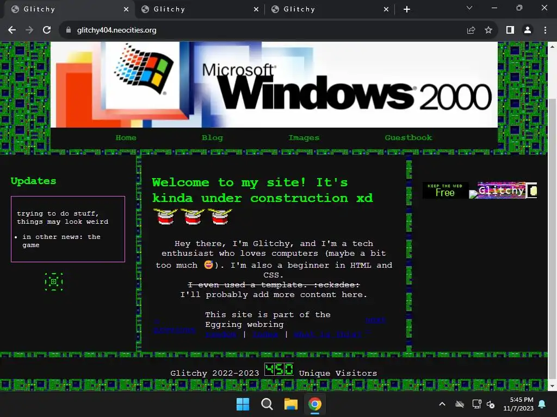Switch to the second Glitchy tab
This screenshot has width=557, height=417.
click(200, 9)
